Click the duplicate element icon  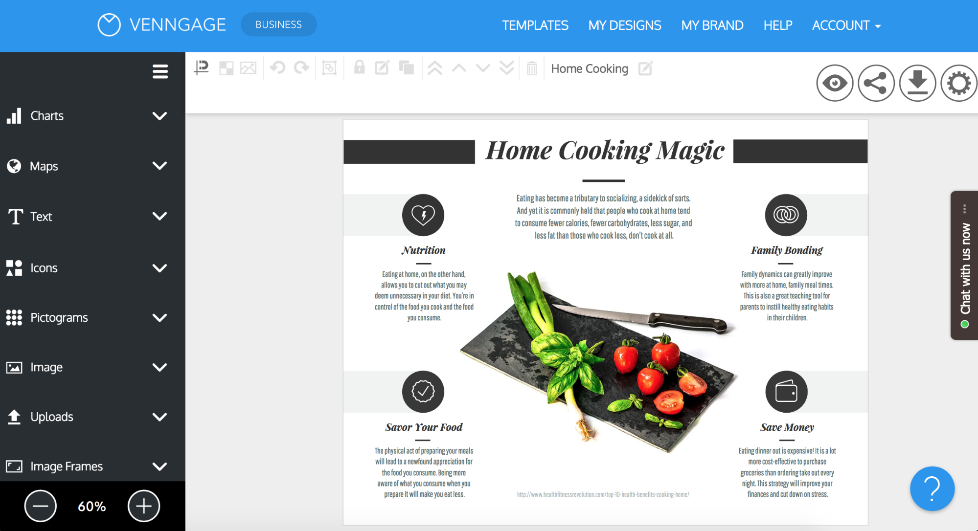click(x=407, y=68)
